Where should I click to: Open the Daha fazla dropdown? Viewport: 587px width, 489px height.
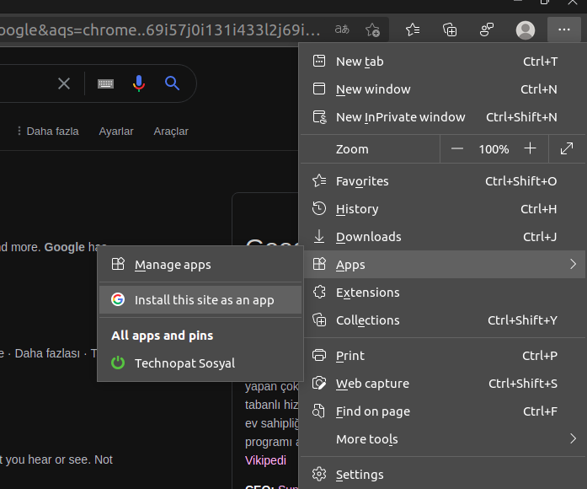coord(48,132)
